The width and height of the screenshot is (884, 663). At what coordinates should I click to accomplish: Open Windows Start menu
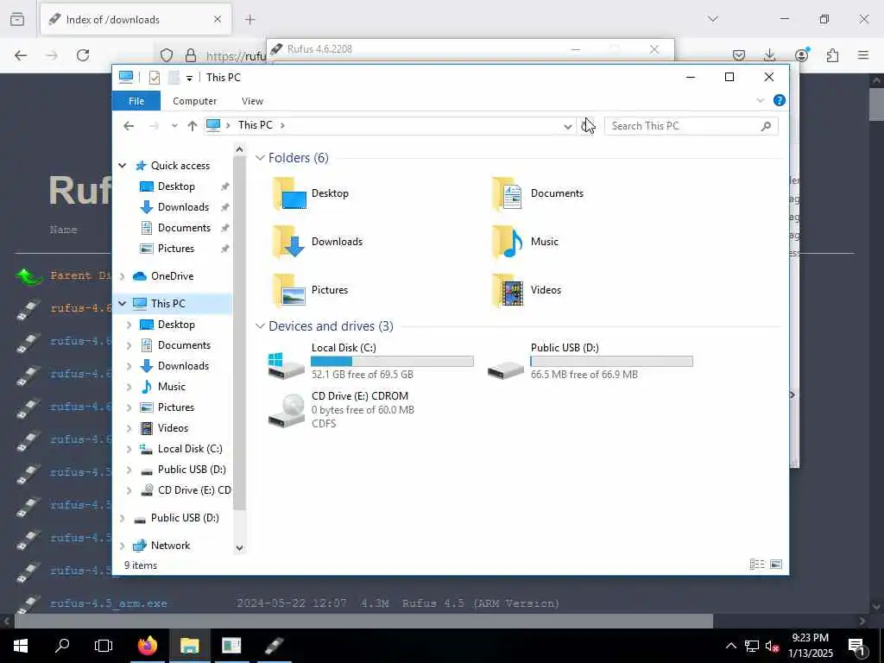(x=21, y=646)
